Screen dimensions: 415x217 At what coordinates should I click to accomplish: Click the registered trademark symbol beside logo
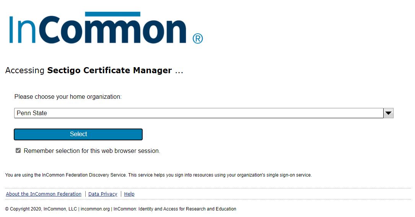coord(198,39)
